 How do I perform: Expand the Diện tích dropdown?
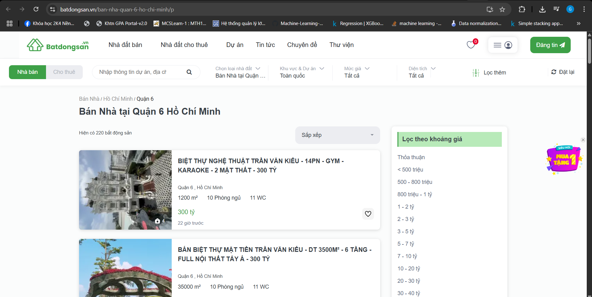(422, 72)
